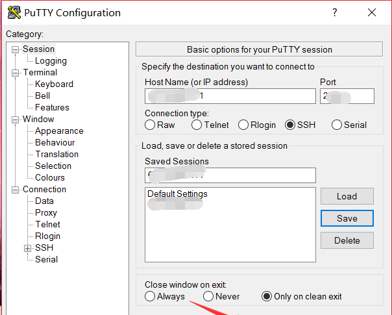Click the Host Name input field
The width and height of the screenshot is (392, 315).
coord(230,96)
